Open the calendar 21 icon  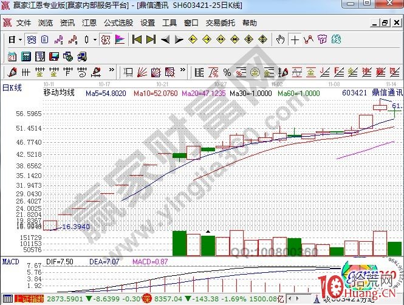[x=12, y=57]
